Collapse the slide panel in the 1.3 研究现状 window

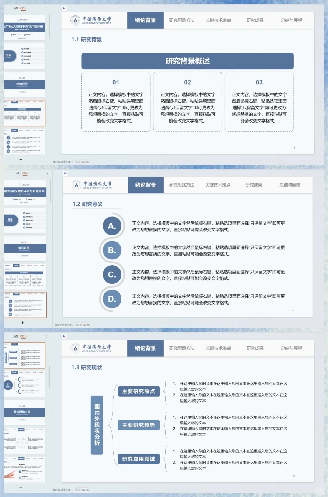tap(46, 337)
